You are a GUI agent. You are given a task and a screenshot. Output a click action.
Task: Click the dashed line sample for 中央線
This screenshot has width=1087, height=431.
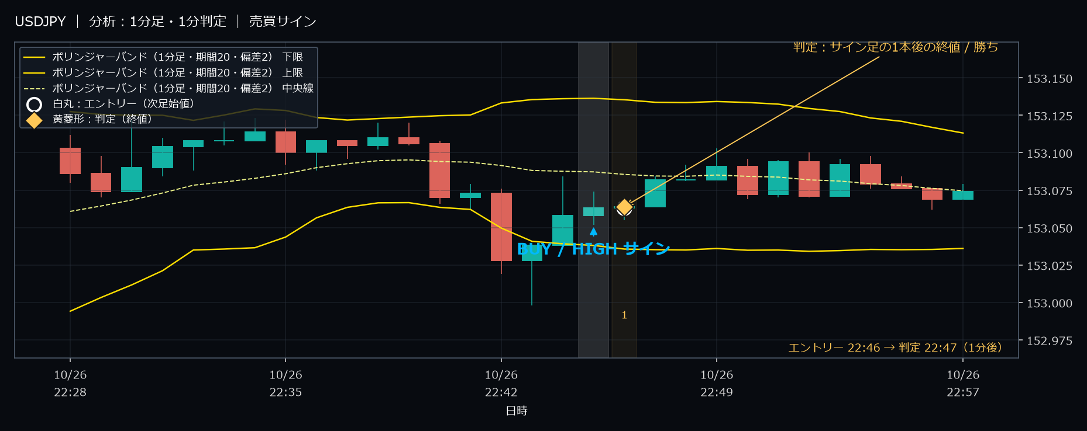[x=34, y=89]
